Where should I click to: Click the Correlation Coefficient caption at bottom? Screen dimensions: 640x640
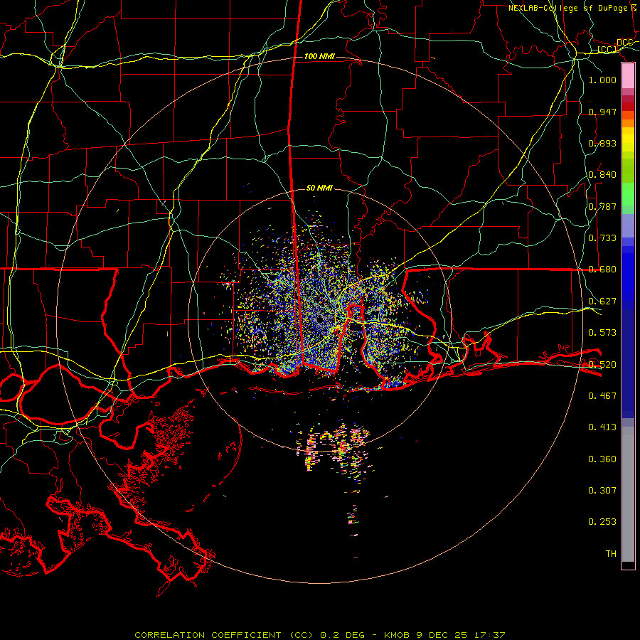(320, 635)
